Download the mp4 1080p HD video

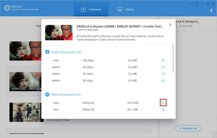(x=163, y=102)
